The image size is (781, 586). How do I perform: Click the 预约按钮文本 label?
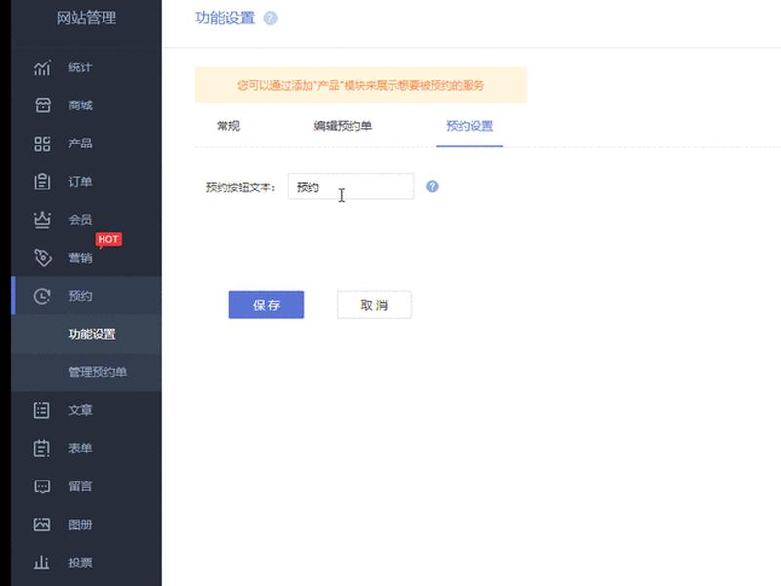pyautogui.click(x=240, y=188)
